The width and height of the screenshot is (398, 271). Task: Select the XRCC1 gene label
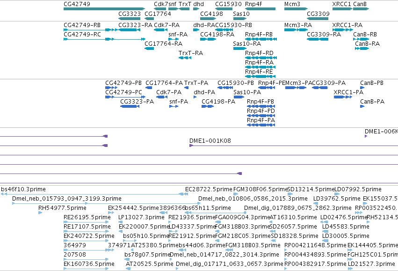click(342, 4)
